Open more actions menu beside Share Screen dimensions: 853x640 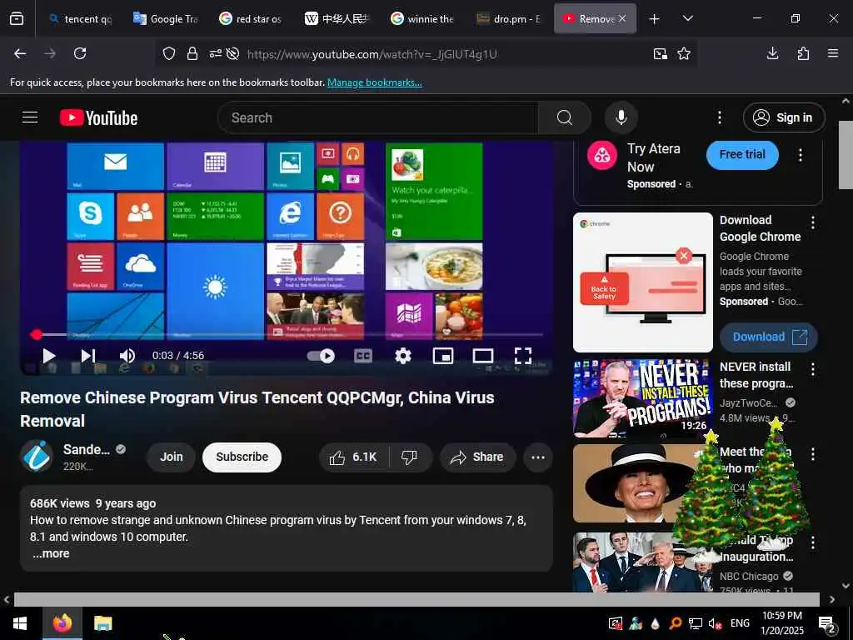pos(538,457)
